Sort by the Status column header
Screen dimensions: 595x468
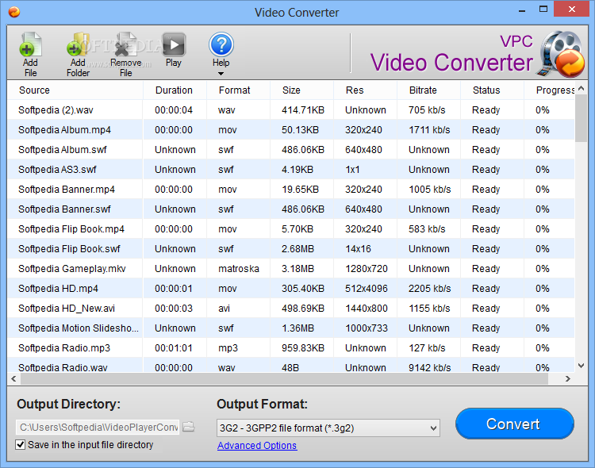(x=492, y=90)
